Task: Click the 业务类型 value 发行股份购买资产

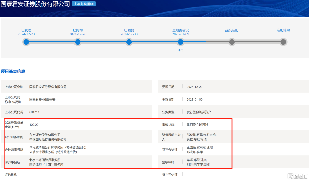Action: (x=199, y=112)
